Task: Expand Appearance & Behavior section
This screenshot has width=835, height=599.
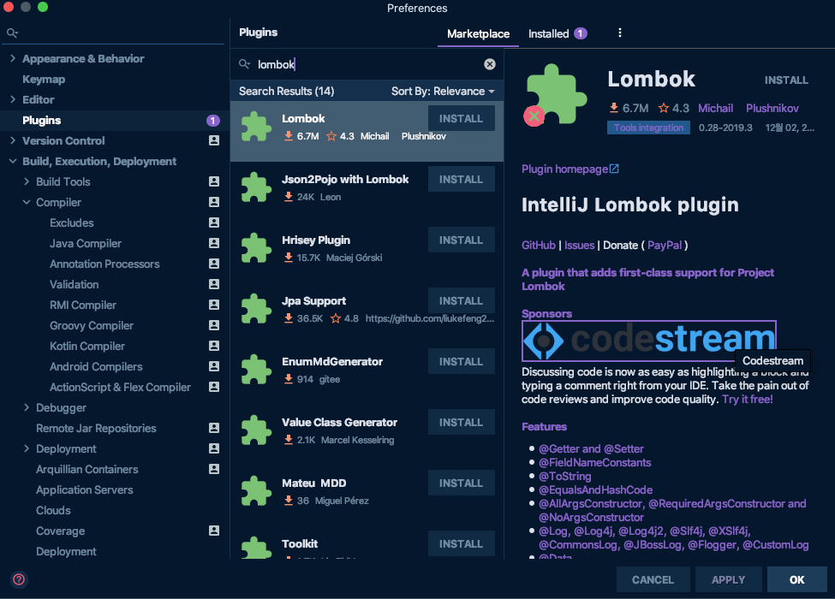Action: click(12, 58)
